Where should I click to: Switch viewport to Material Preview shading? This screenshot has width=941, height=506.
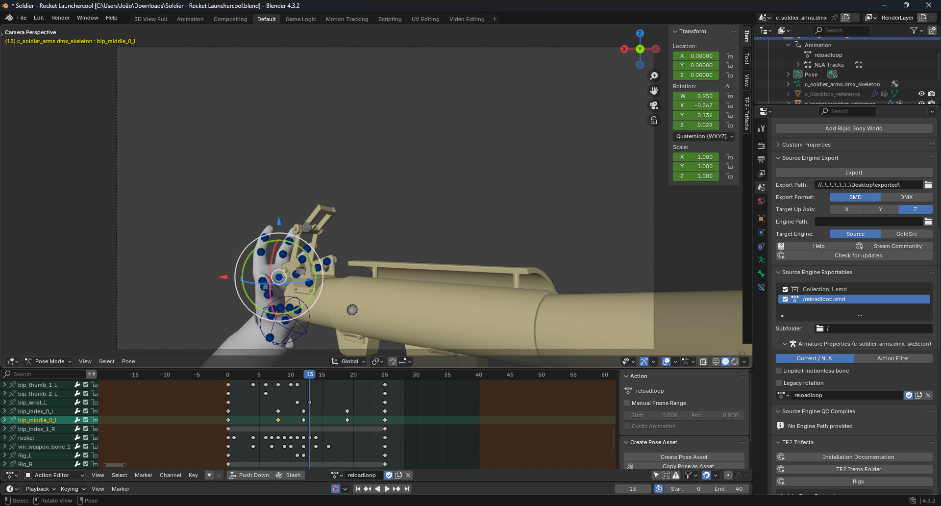coord(735,362)
